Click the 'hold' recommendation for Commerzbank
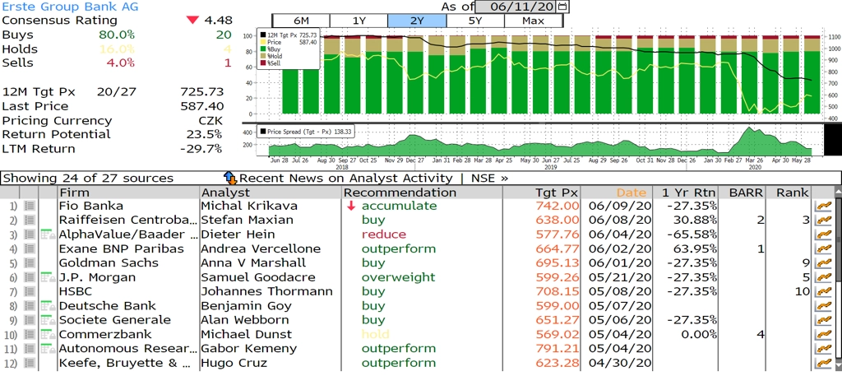The height and width of the screenshot is (376, 842). coord(373,334)
